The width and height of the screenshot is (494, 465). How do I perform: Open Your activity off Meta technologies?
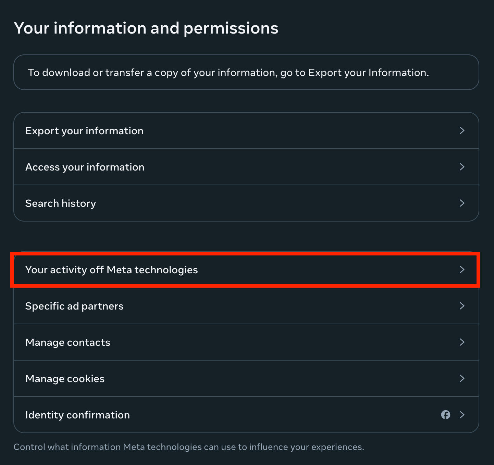coord(111,270)
